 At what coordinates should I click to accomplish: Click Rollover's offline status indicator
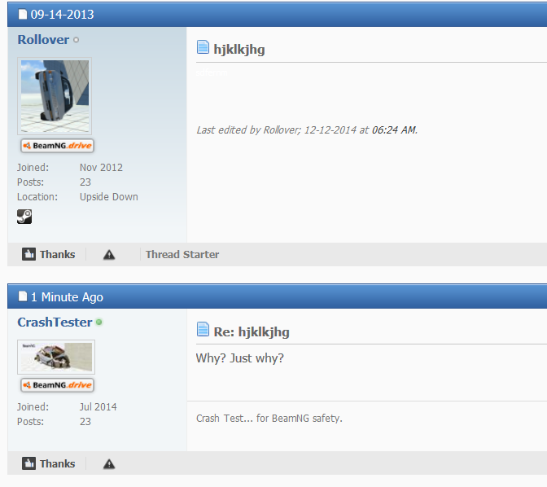pyautogui.click(x=76, y=40)
